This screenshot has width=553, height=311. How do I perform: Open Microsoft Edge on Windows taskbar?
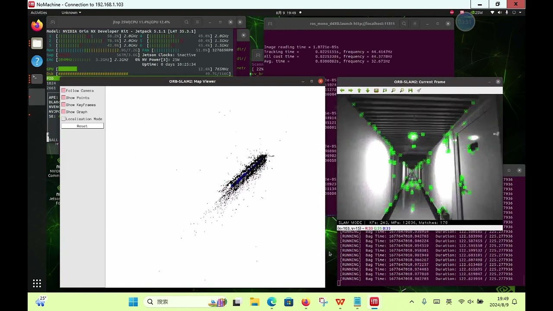(271, 302)
